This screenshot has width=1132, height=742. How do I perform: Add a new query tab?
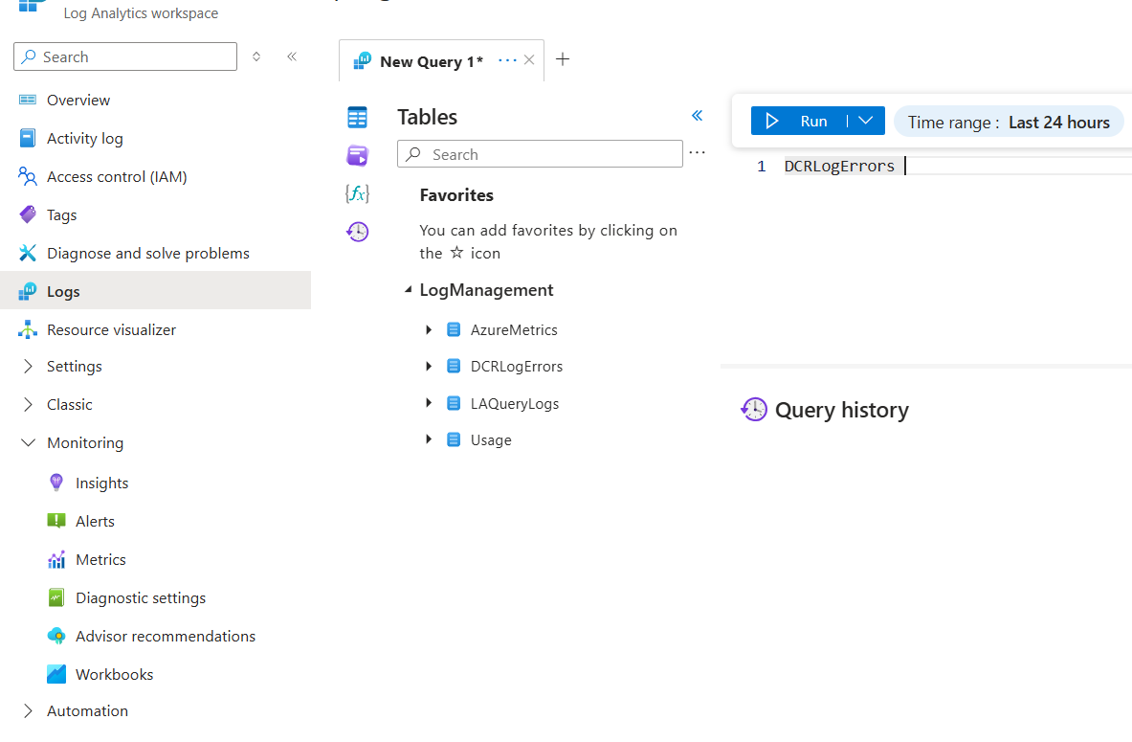(563, 59)
